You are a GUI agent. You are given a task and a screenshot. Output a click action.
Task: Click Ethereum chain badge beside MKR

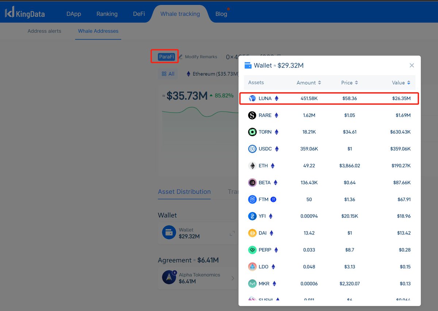274,283
